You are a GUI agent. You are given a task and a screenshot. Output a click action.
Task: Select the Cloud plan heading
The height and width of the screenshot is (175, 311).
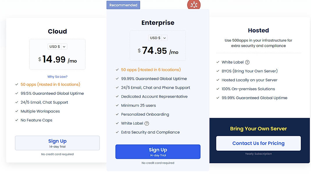57,31
